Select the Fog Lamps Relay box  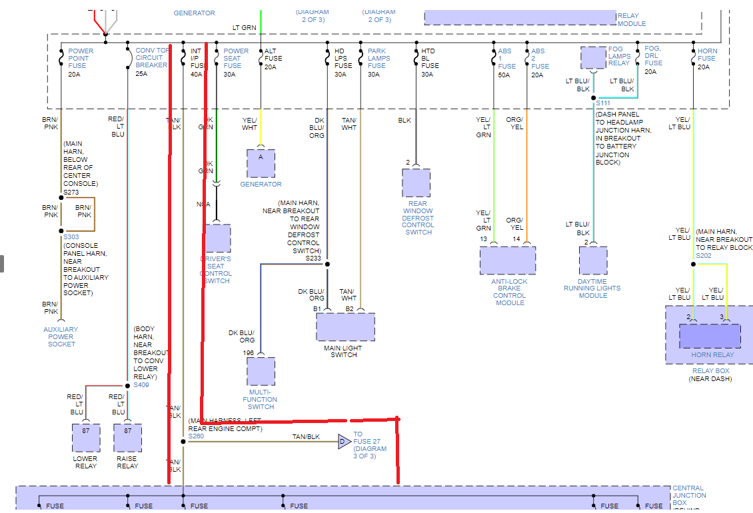[593, 57]
